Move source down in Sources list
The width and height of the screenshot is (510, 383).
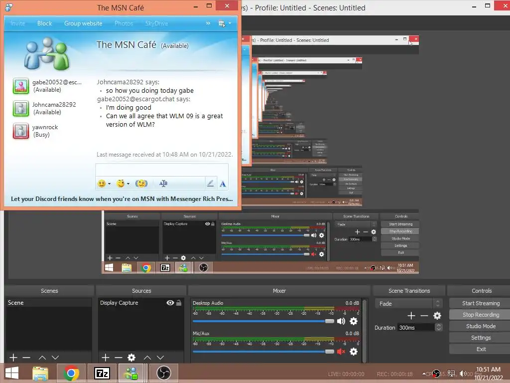[160, 358]
